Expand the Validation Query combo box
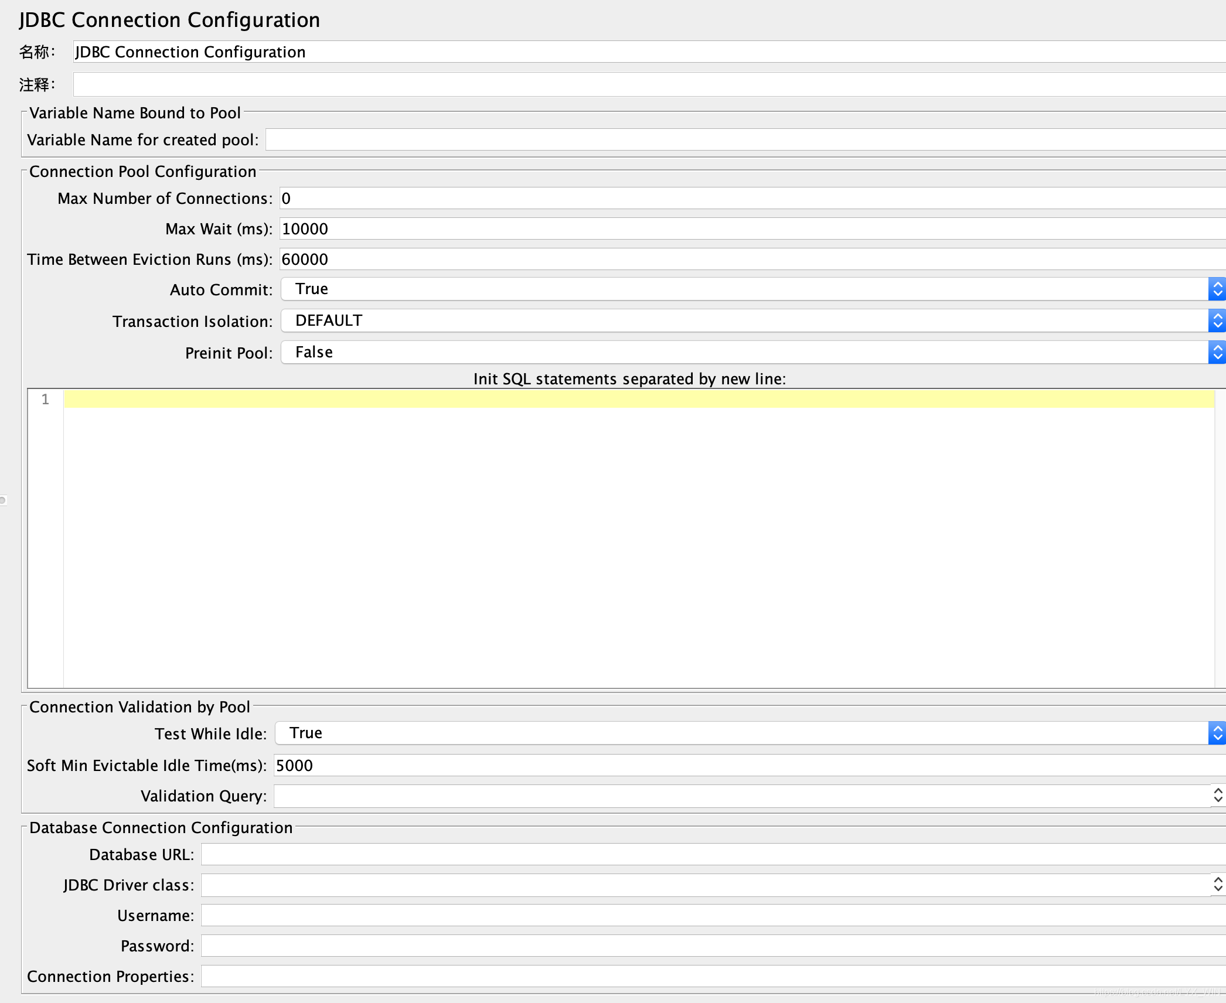 1217,796
